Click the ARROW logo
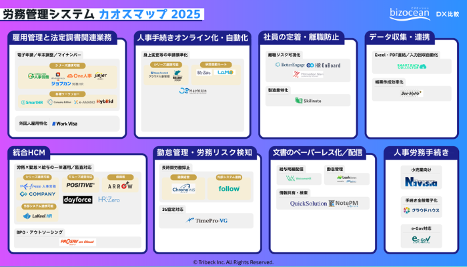 (120, 186)
